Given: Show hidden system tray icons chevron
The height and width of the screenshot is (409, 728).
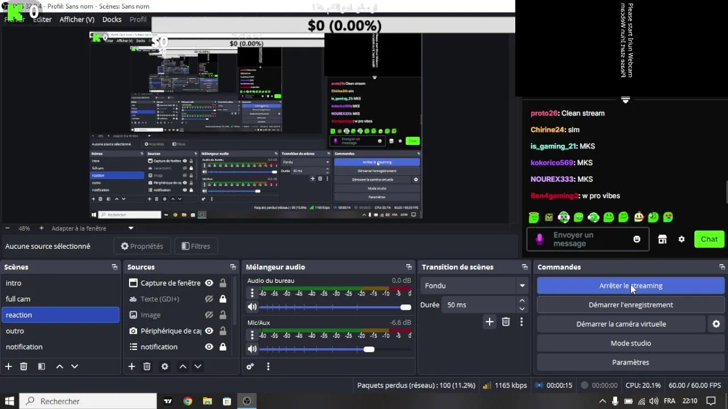Looking at the screenshot, I should (602, 401).
